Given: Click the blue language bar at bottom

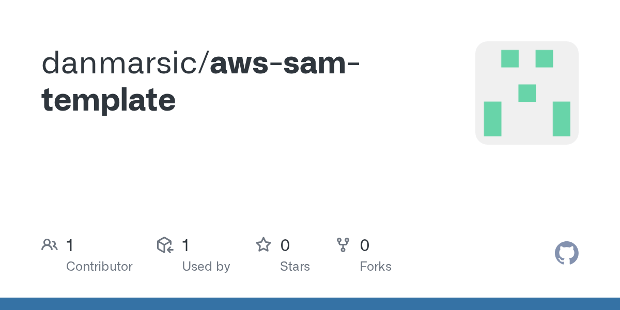Looking at the screenshot, I should coord(310,304).
